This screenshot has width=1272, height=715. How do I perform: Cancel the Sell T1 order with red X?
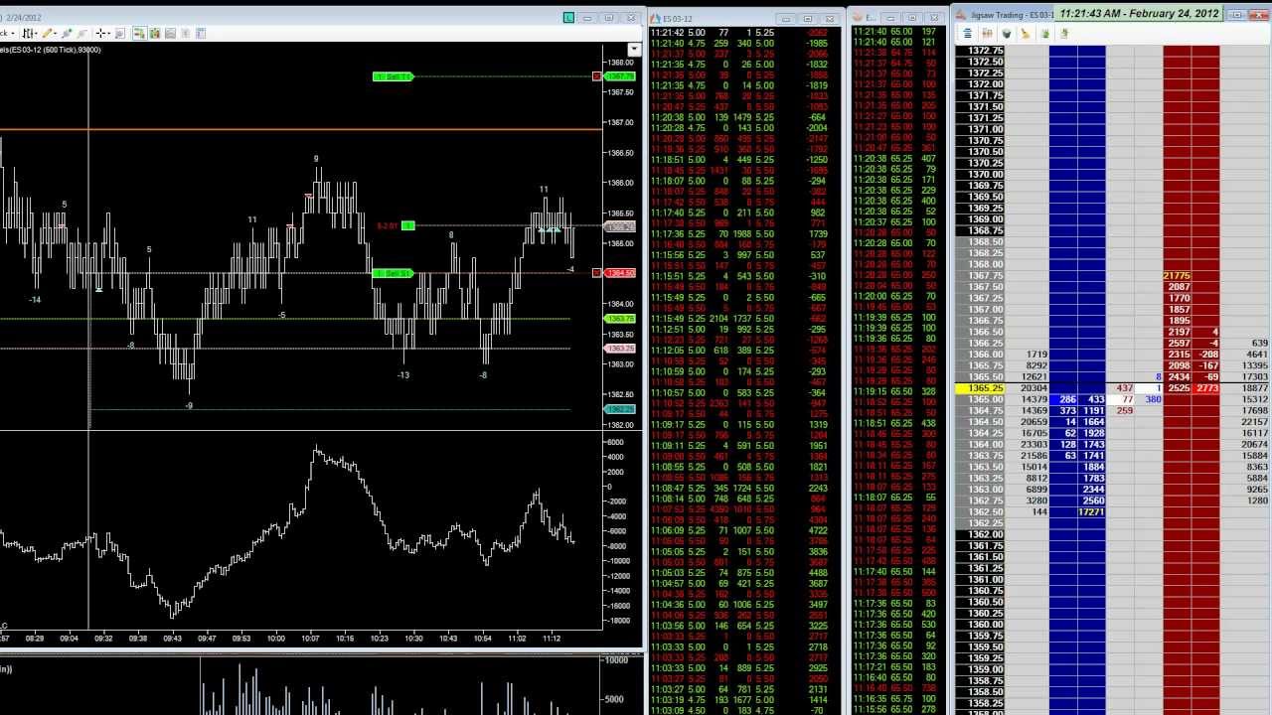tap(596, 76)
